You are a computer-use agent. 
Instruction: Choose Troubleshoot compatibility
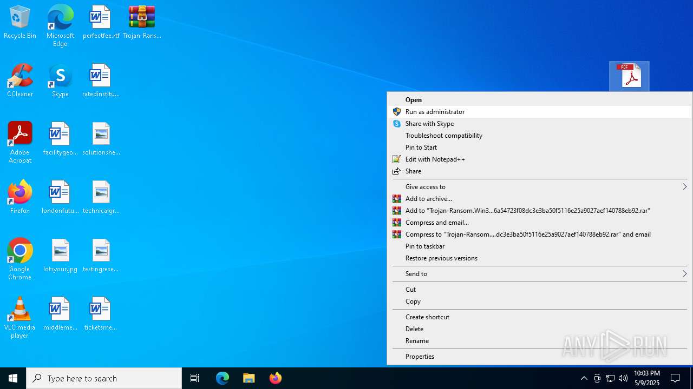(540, 136)
